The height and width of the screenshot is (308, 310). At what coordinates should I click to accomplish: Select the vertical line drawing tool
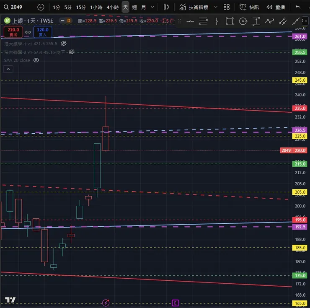point(217,21)
